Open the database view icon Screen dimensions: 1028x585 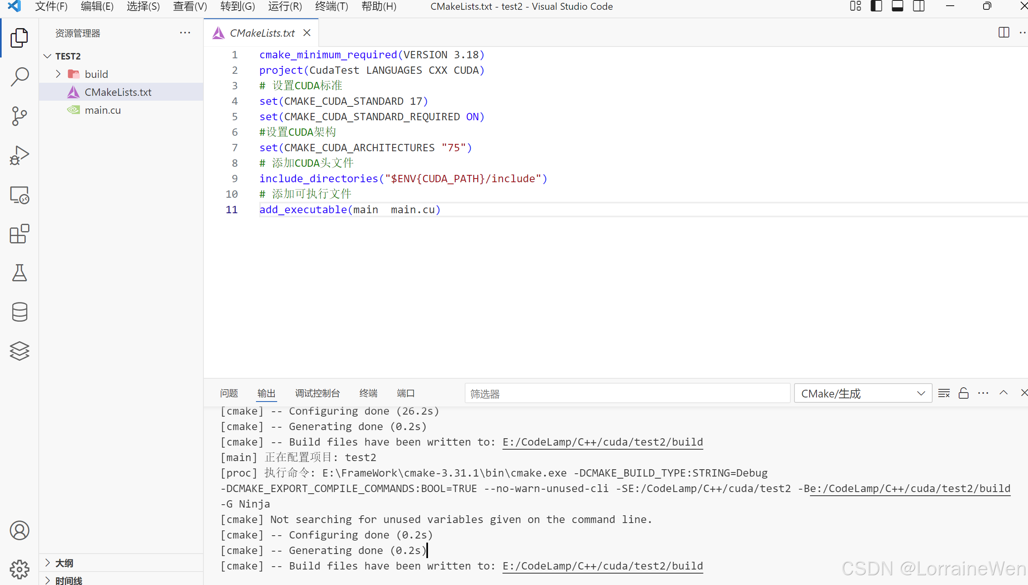pos(19,312)
